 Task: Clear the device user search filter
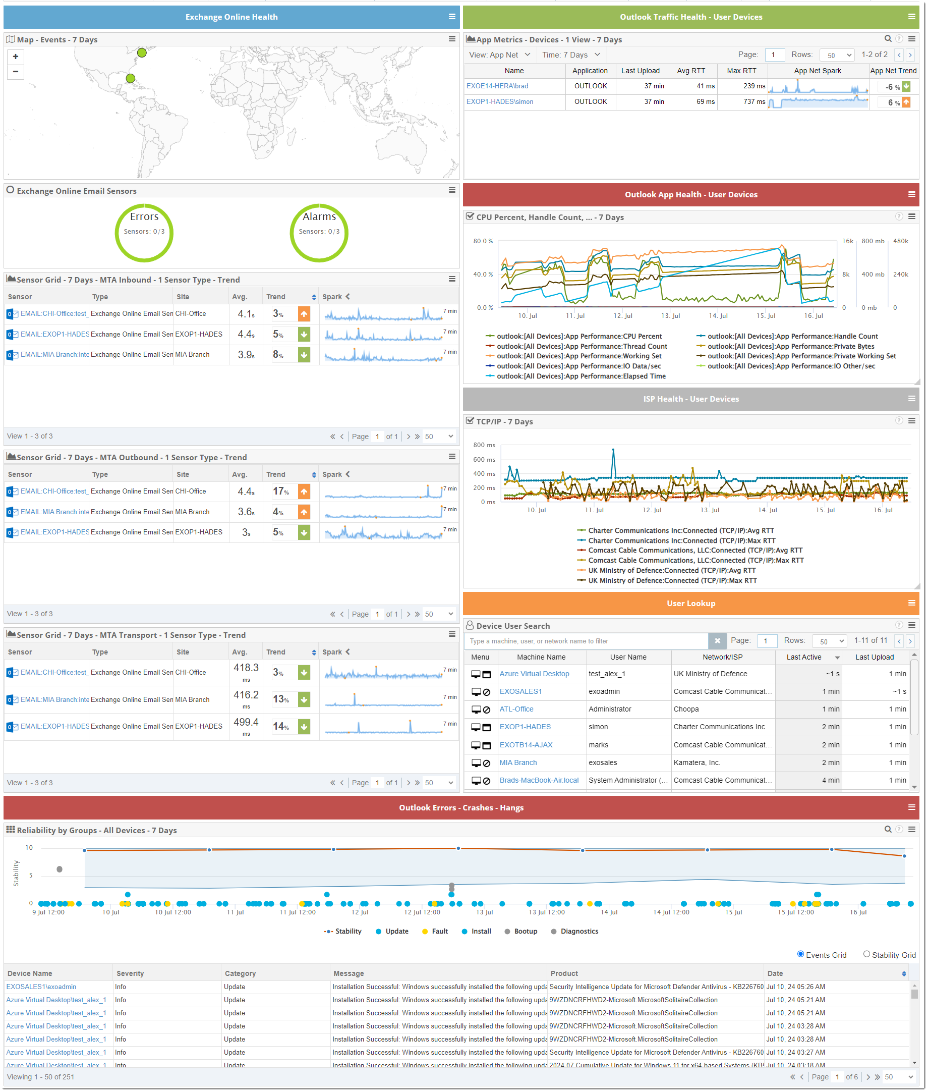(717, 640)
